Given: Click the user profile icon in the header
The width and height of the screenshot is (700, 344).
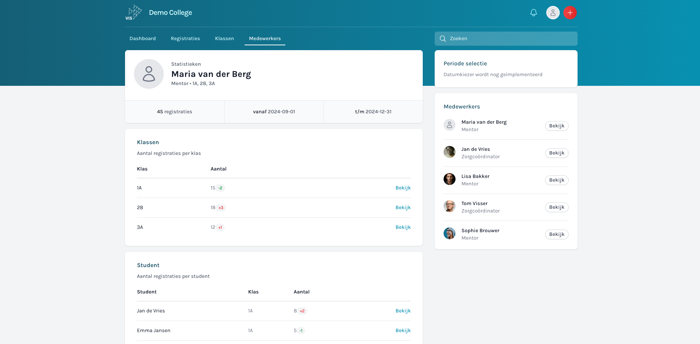Looking at the screenshot, I should (553, 12).
